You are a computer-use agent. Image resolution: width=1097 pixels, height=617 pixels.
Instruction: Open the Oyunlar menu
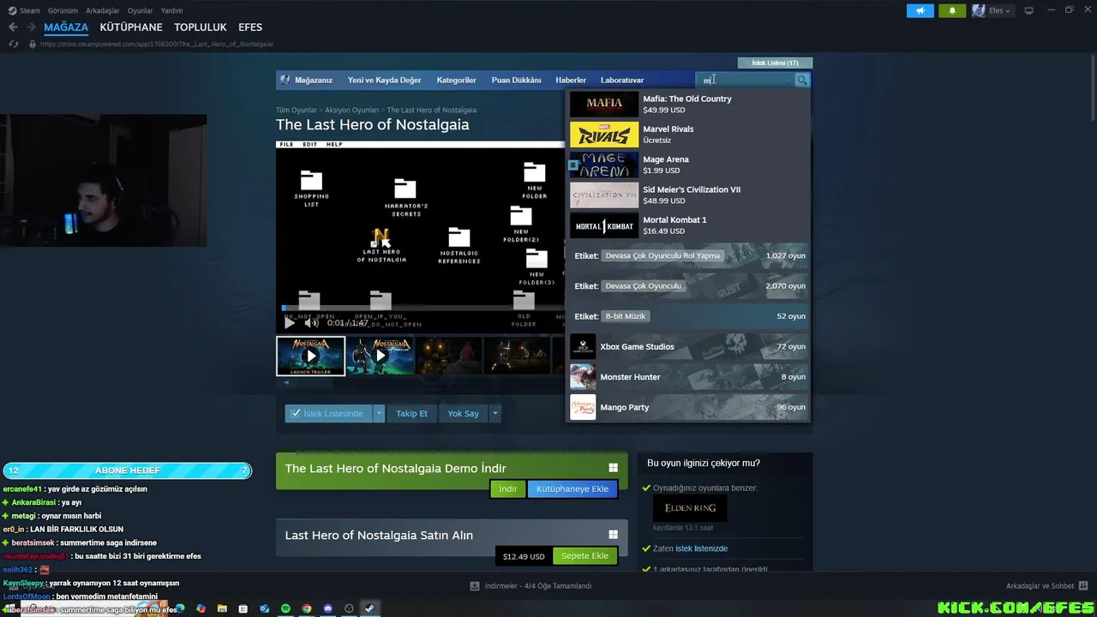(140, 10)
